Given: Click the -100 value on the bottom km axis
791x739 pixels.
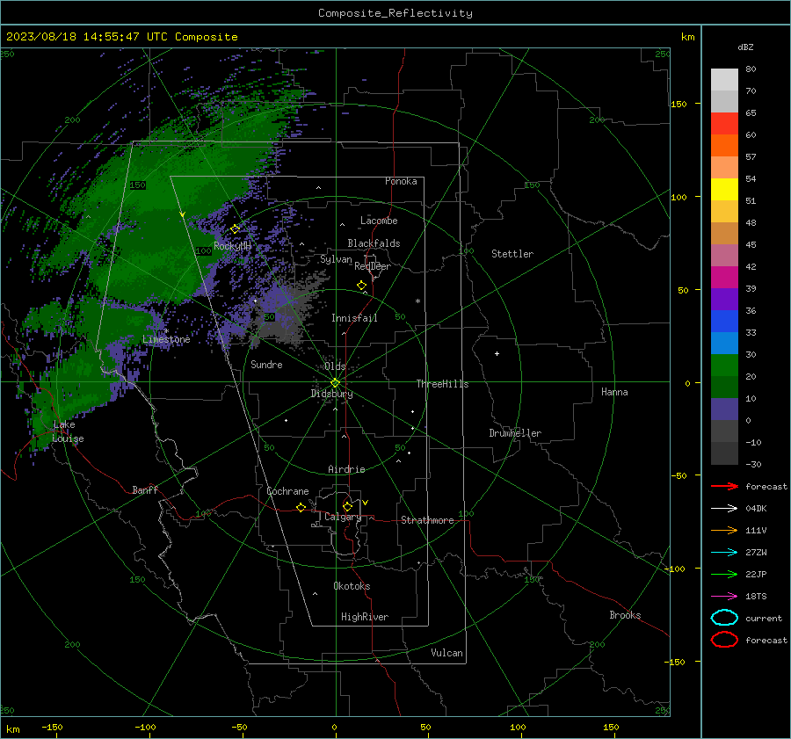Looking at the screenshot, I should 145,728.
